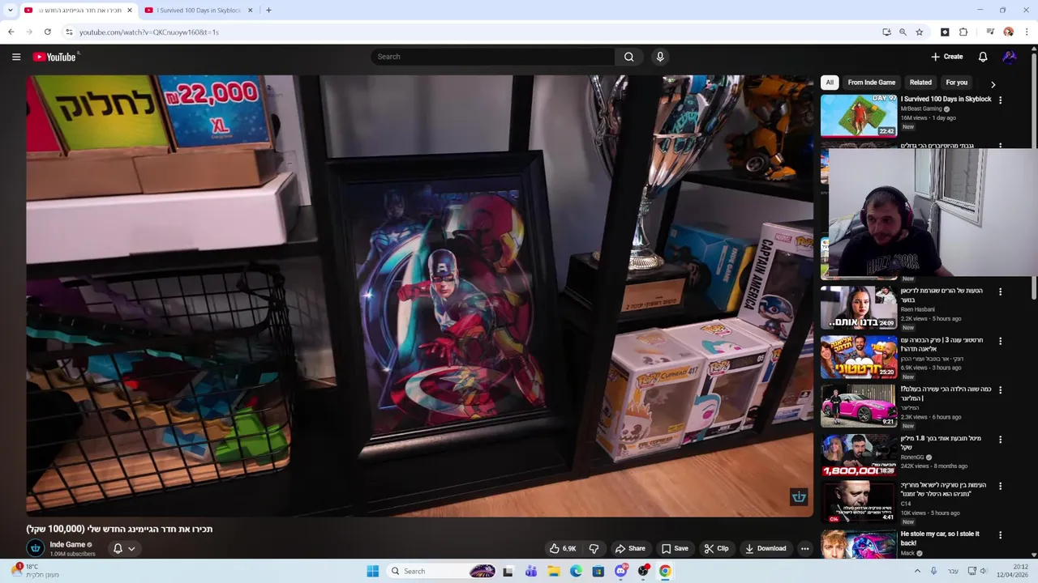Click the Create button
This screenshot has height=583, width=1038.
[947, 57]
